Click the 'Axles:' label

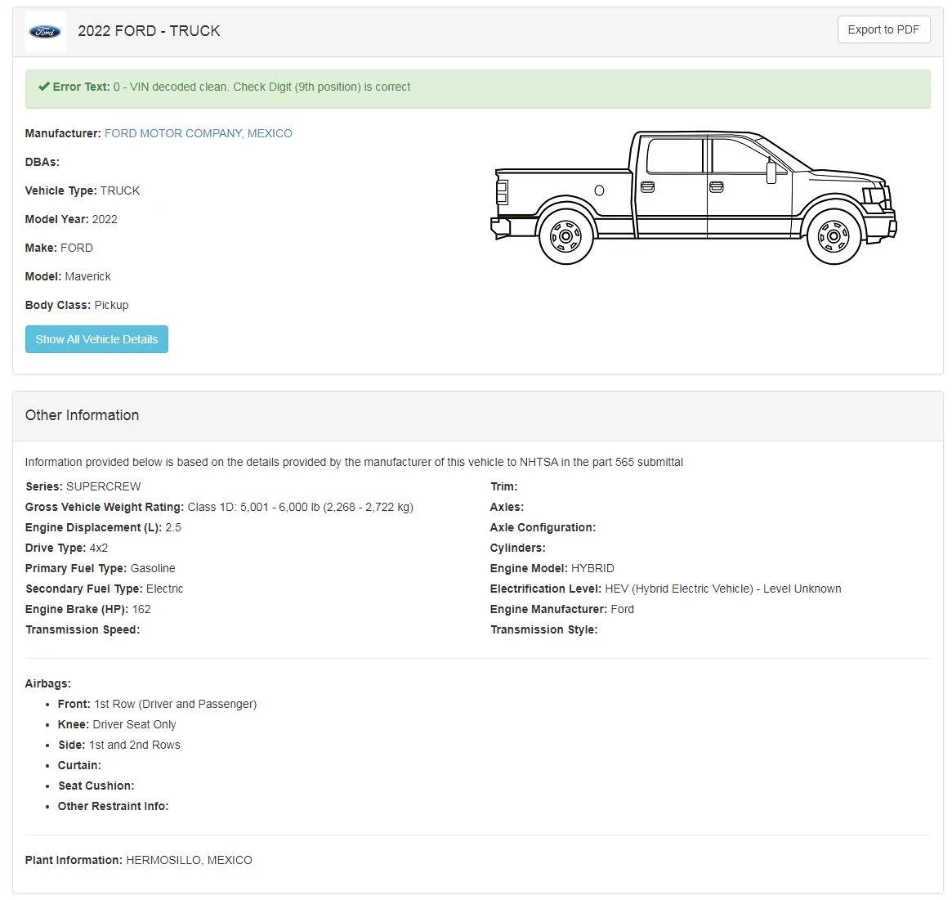tap(507, 507)
